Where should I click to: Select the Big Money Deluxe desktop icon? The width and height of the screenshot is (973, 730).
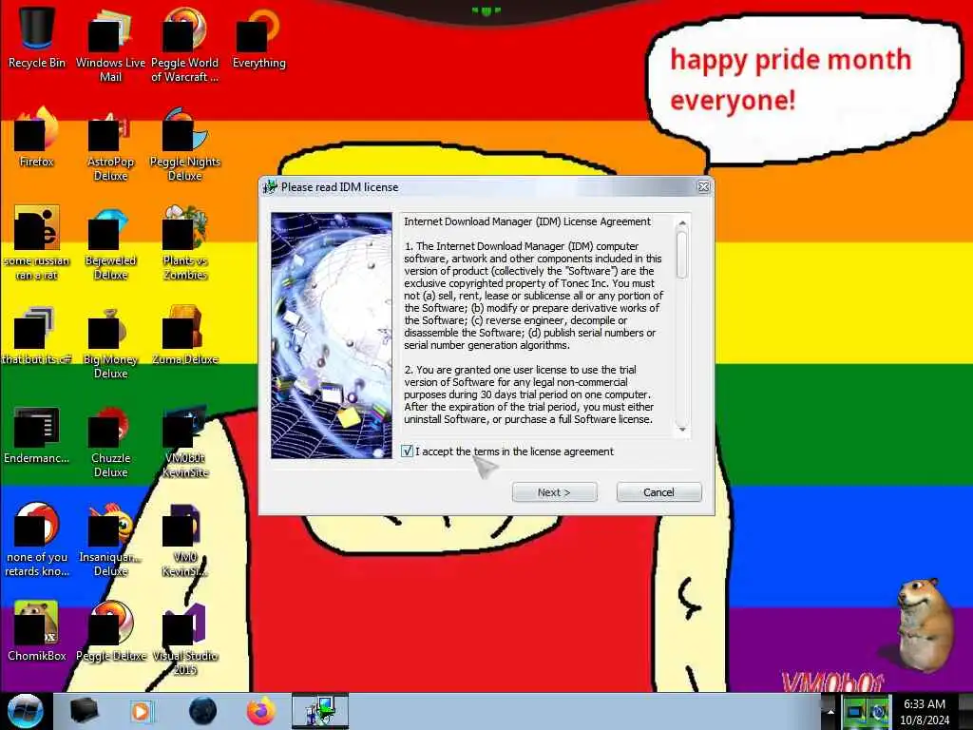coord(110,341)
